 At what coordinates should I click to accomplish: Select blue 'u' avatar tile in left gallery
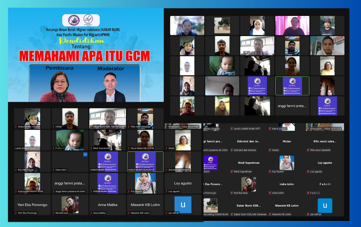pos(183,204)
